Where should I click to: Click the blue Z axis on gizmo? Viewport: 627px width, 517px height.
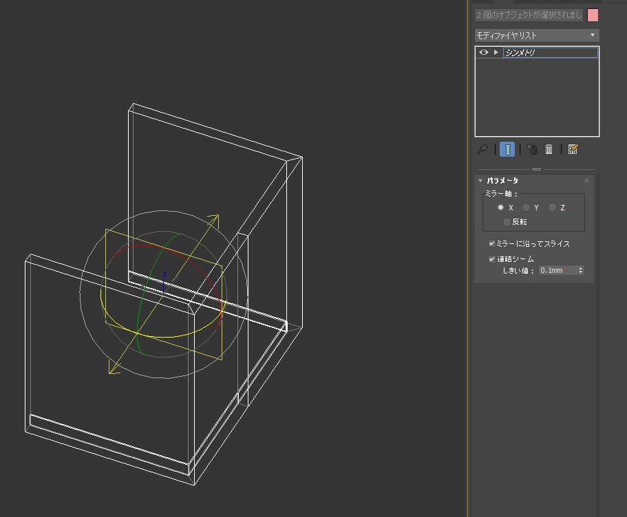point(164,280)
